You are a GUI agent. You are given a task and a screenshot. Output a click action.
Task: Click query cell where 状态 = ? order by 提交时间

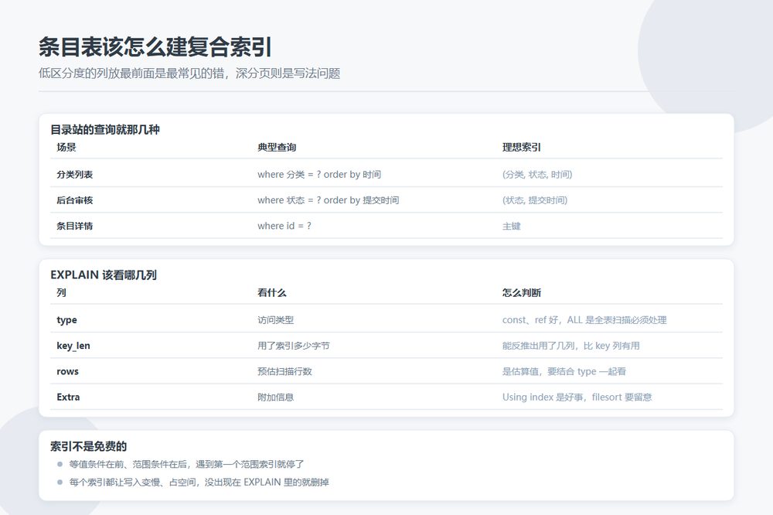pos(329,200)
